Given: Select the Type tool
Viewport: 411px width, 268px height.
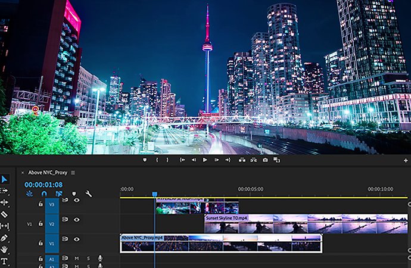Looking at the screenshot, I should pyautogui.click(x=4, y=261).
